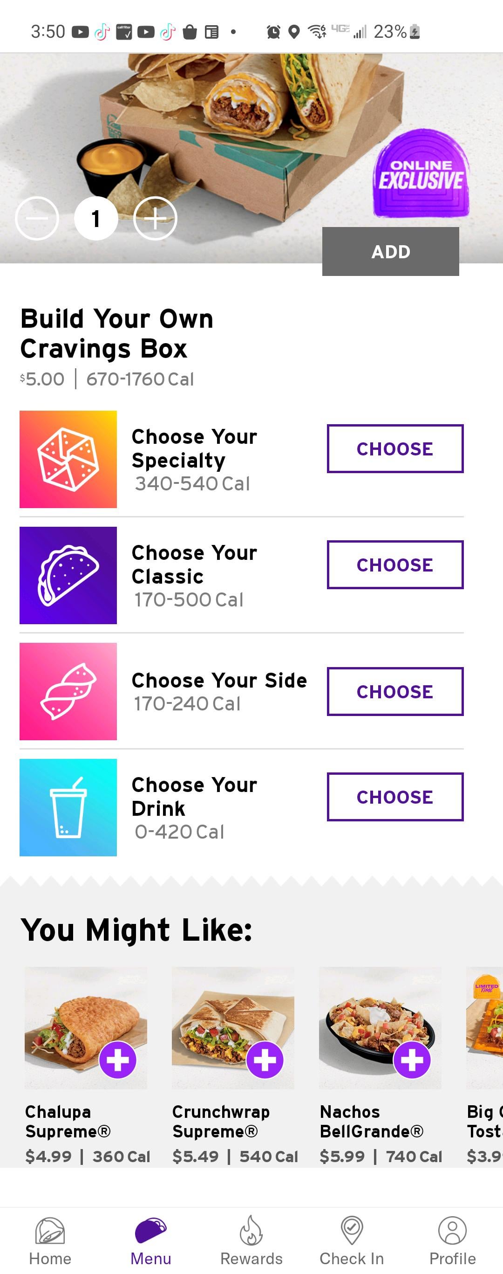
Task: Tap the Specialty crunchwrap icon tile
Action: pyautogui.click(x=68, y=460)
